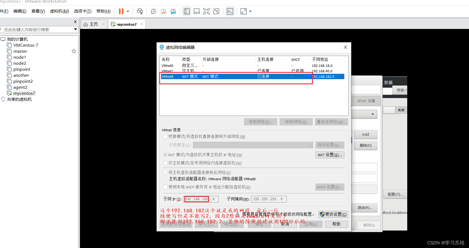Image resolution: width=469 pixels, height=248 pixels.
Task: Open the stretch display dropdown arrow
Action: coord(250,11)
